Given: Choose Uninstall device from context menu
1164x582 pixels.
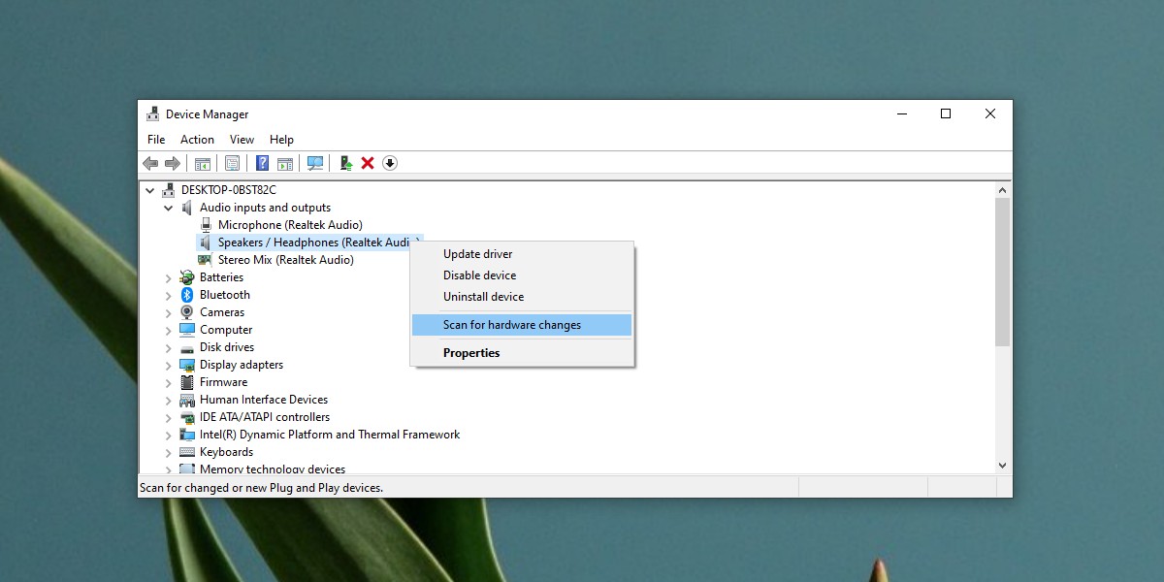Looking at the screenshot, I should 522,297.
